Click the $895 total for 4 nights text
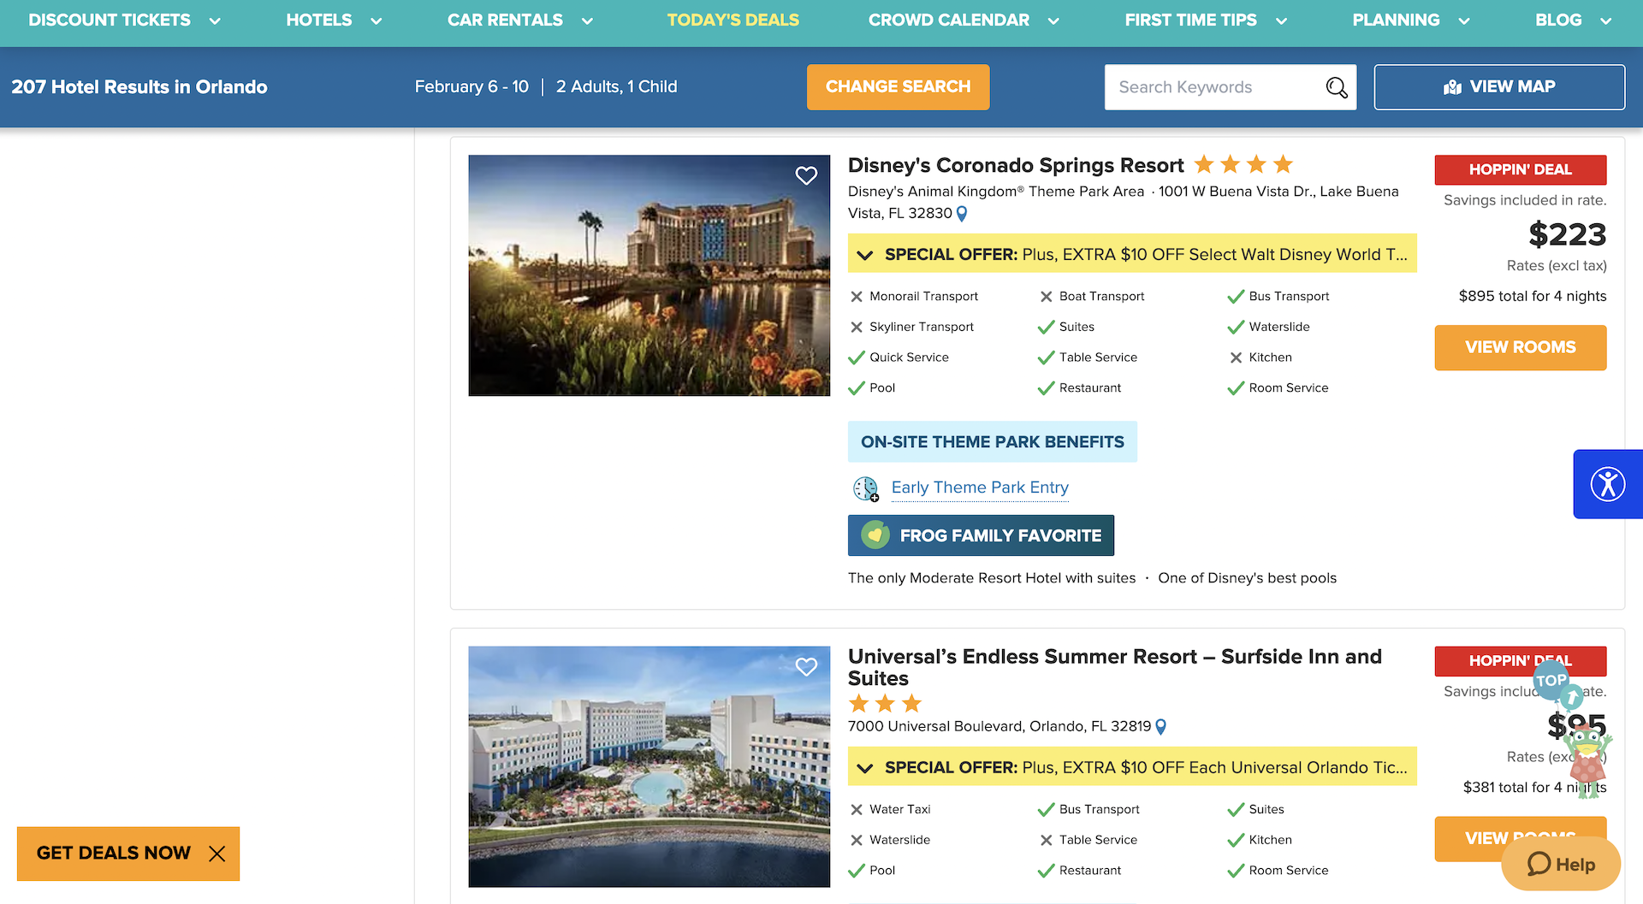Screen dimensions: 1643x904 1533,296
